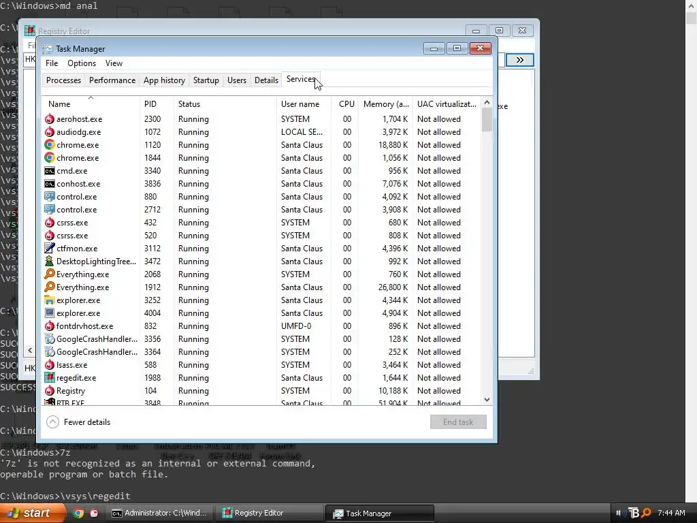Click the process list scrollbar up arrow
The image size is (697, 523).
pos(487,102)
